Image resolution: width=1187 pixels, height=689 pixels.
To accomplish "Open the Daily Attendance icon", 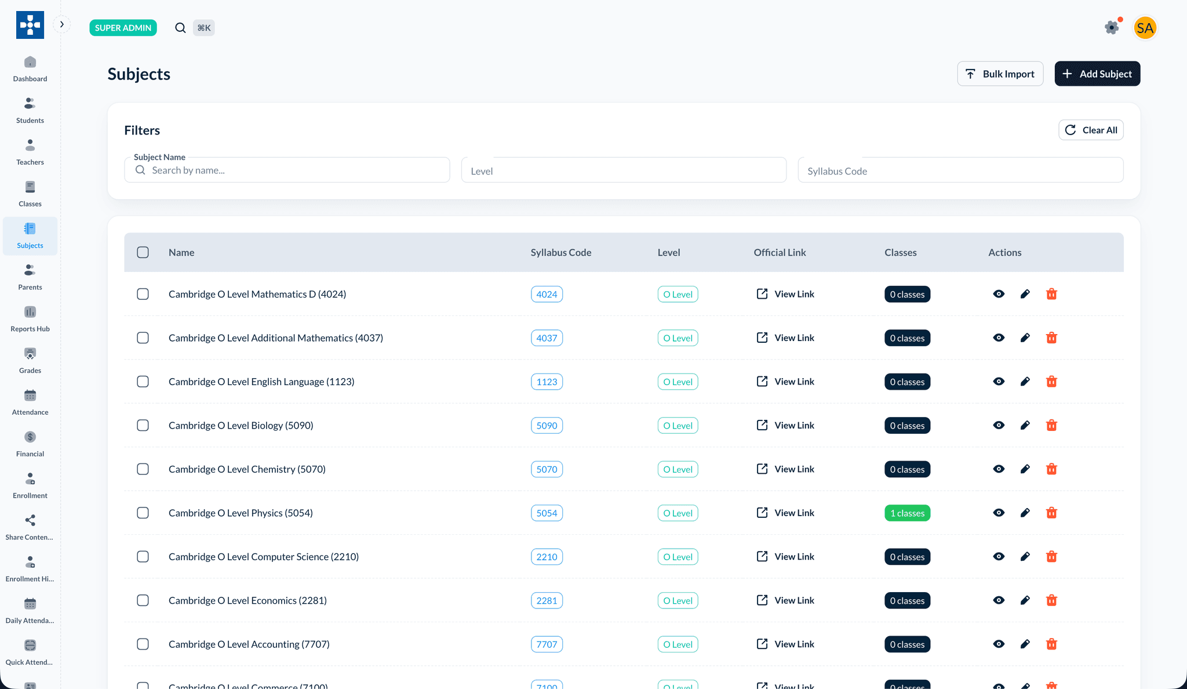I will click(x=30, y=604).
